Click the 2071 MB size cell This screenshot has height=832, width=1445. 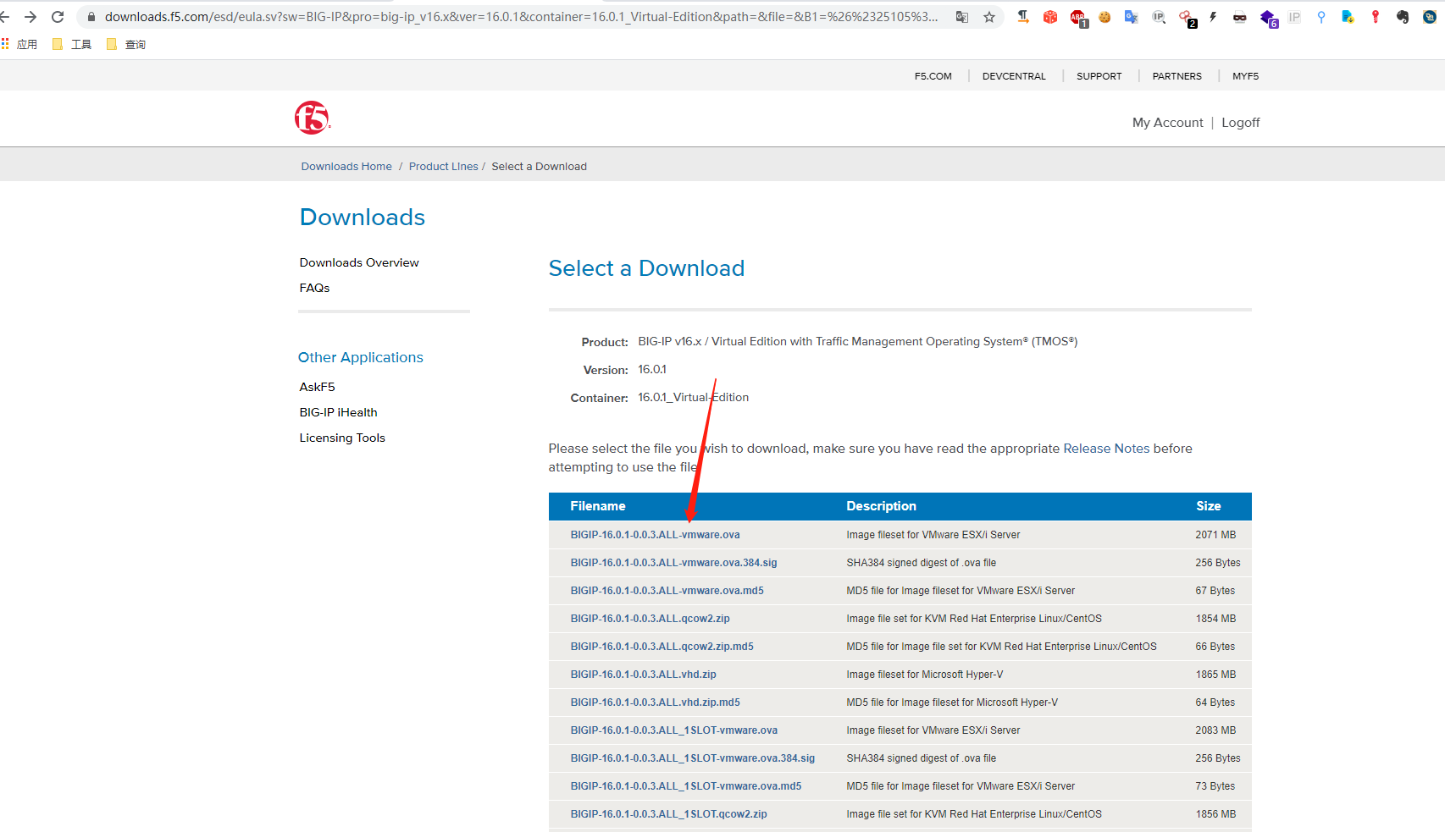tap(1215, 535)
